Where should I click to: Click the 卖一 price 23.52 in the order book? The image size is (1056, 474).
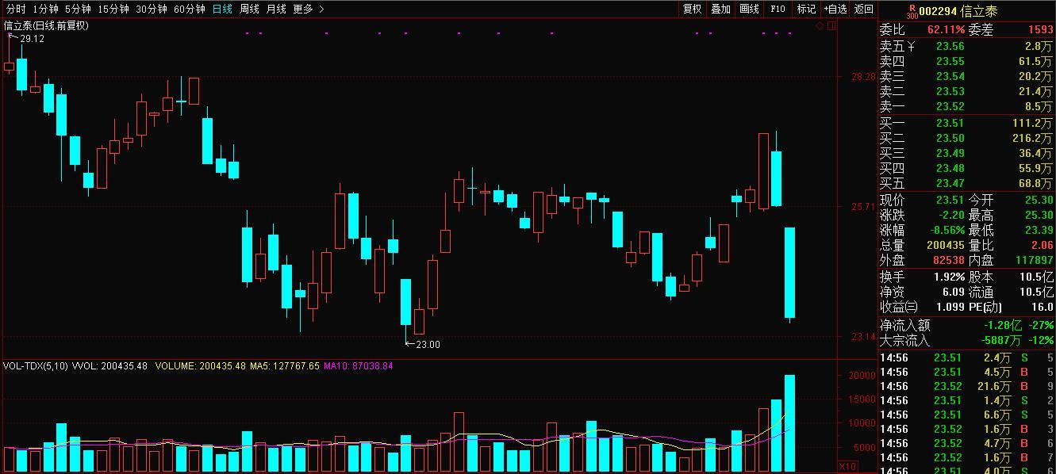pyautogui.click(x=950, y=107)
